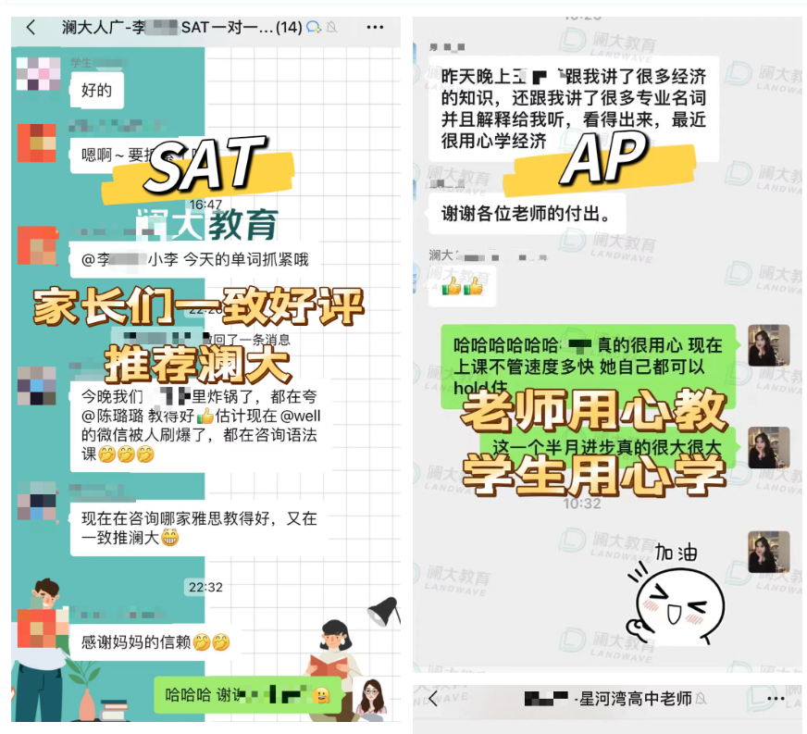This screenshot has height=734, width=807.
Task: Tap the sender name starting with 澜大 above thumbs-up
Action: 488,255
